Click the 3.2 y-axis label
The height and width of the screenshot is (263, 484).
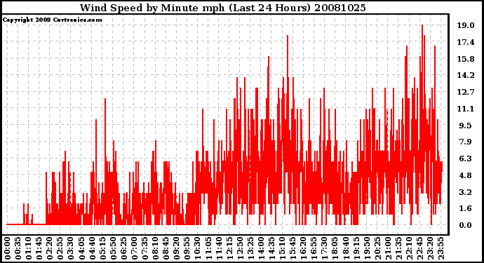466,191
